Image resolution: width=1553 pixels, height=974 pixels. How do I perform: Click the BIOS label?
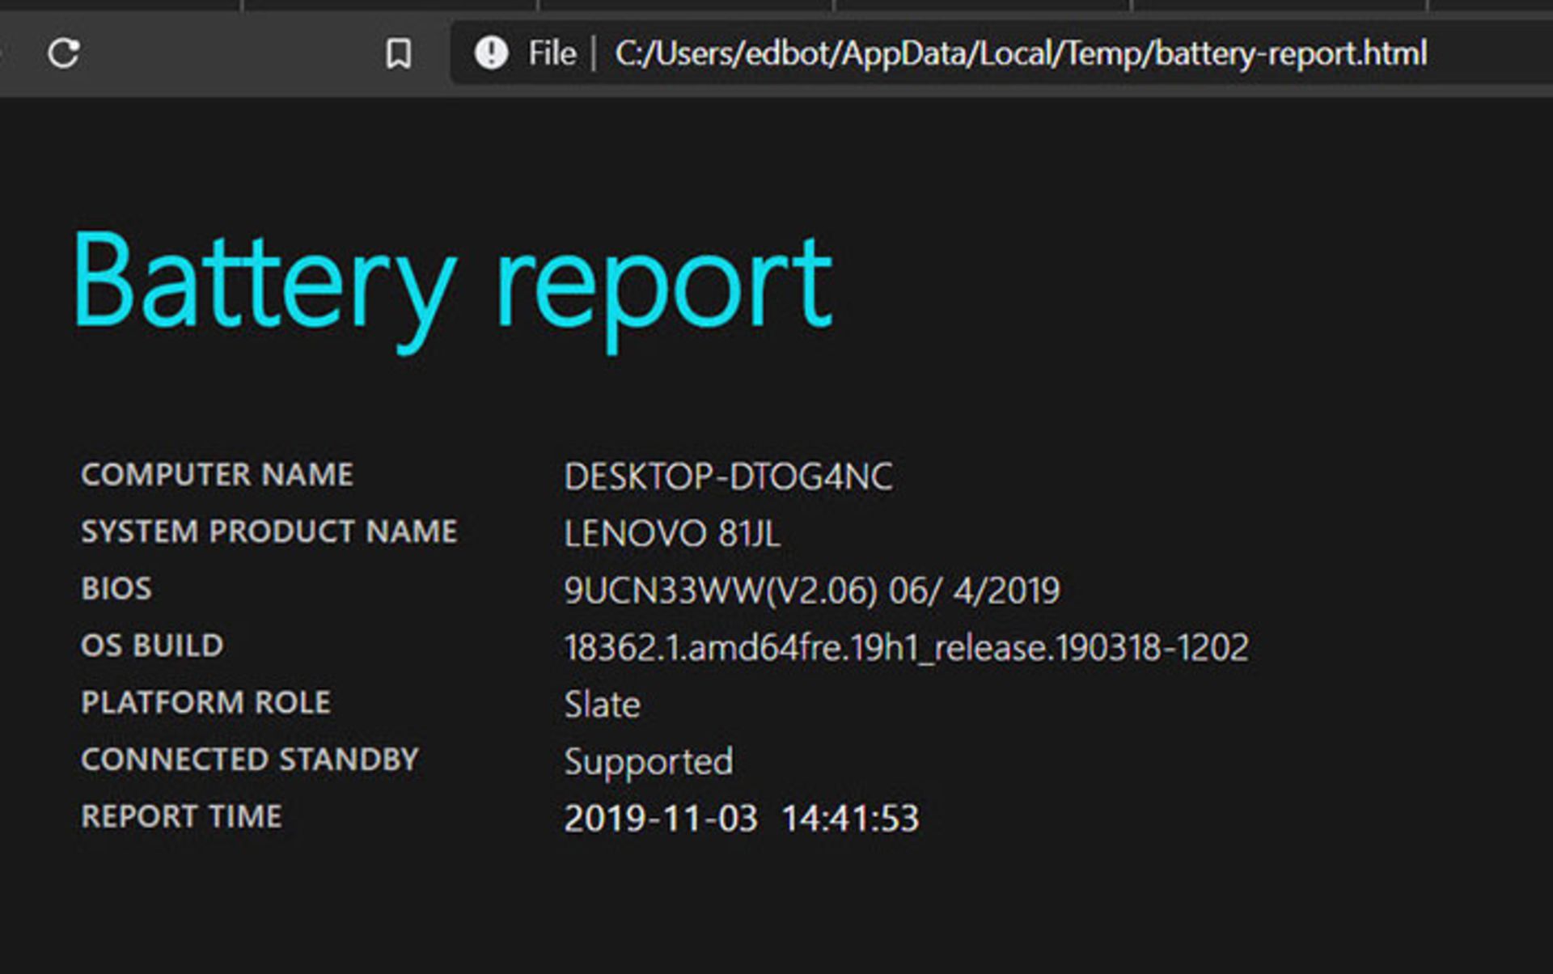coord(116,589)
